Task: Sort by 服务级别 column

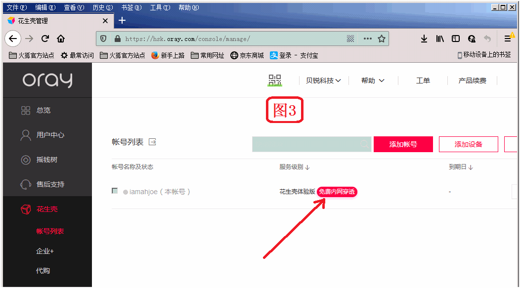Action: coord(294,167)
